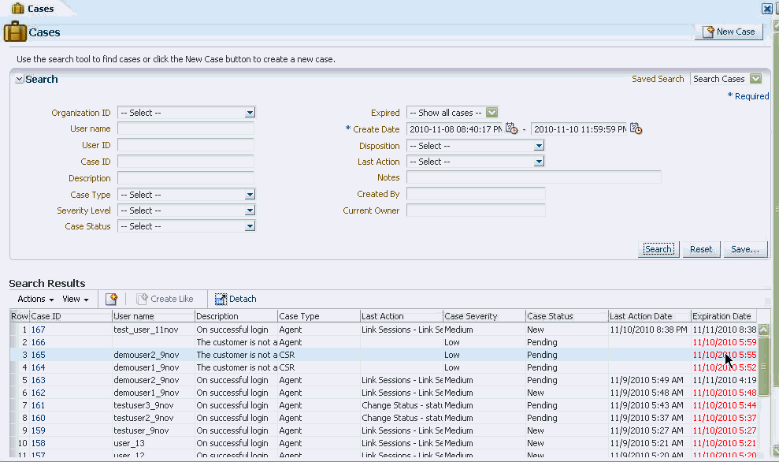
Task: Click the Description input field
Action: point(186,178)
